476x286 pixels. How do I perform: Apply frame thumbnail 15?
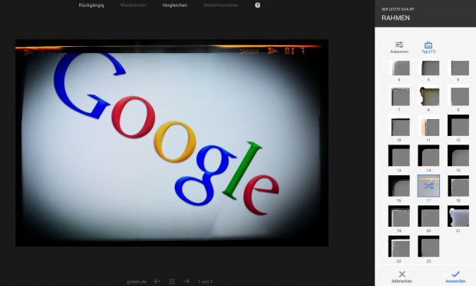click(458, 155)
